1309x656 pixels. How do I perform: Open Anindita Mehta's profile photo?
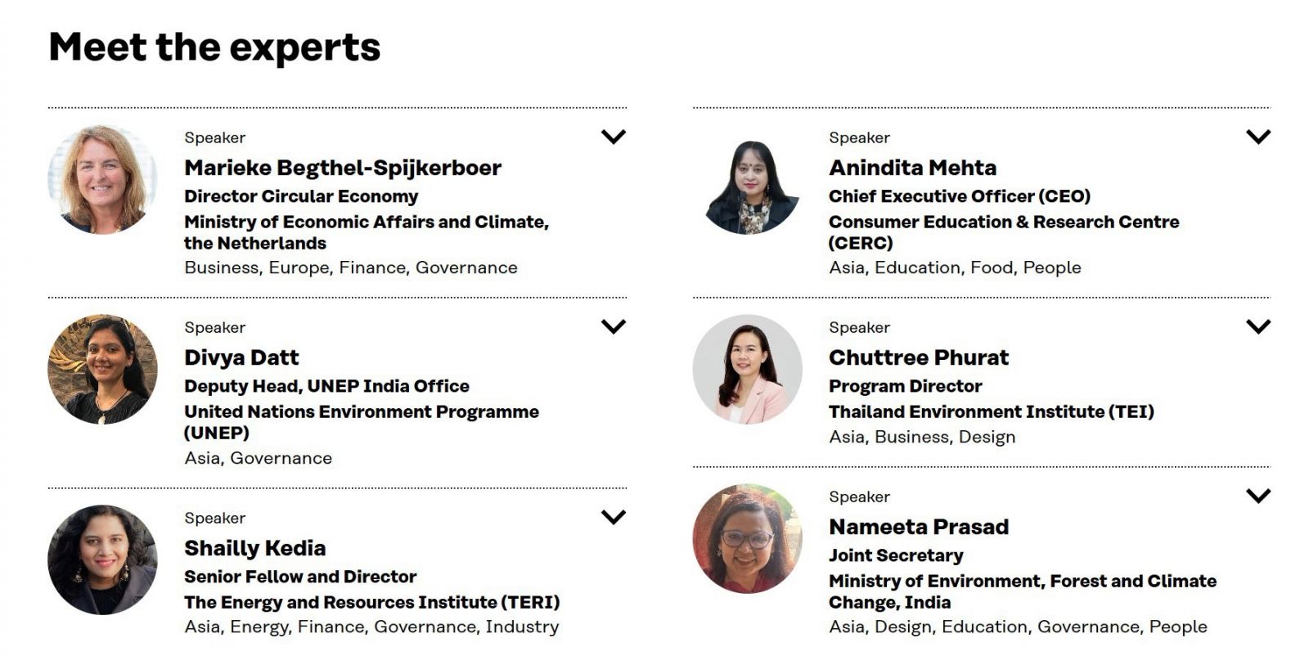(747, 179)
